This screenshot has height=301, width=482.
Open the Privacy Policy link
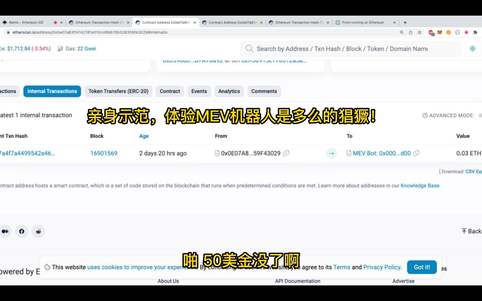coord(382,267)
